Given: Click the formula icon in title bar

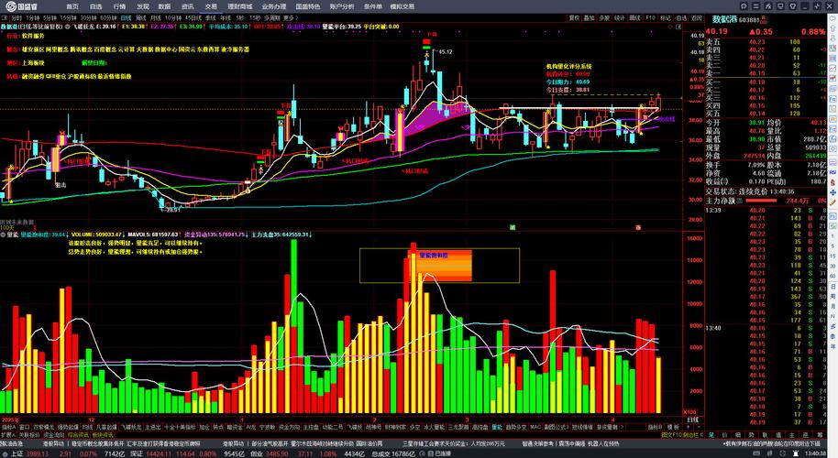Looking at the screenshot, I should (x=768, y=6).
